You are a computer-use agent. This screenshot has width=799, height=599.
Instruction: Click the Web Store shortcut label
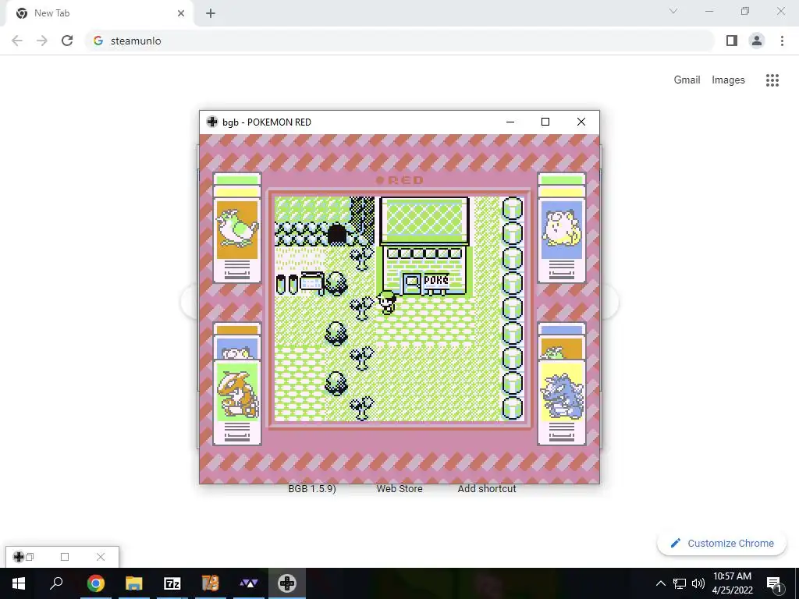point(399,488)
